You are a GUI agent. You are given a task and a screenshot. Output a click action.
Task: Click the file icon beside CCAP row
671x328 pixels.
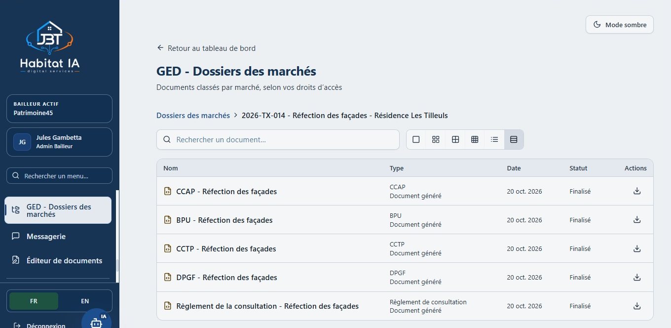point(168,191)
